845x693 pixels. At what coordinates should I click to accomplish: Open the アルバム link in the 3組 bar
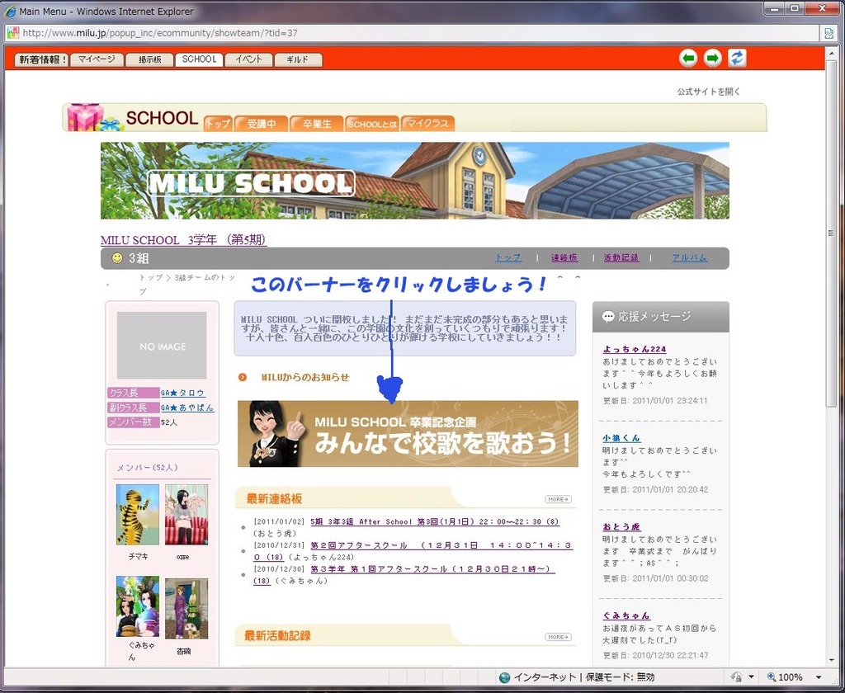point(689,258)
